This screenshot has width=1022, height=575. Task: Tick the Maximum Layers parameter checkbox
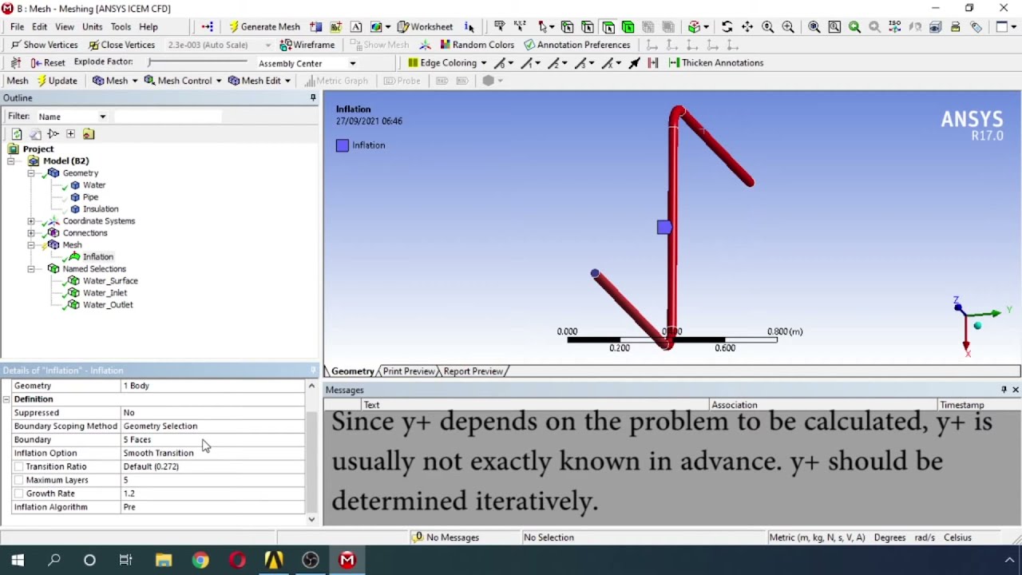point(18,480)
